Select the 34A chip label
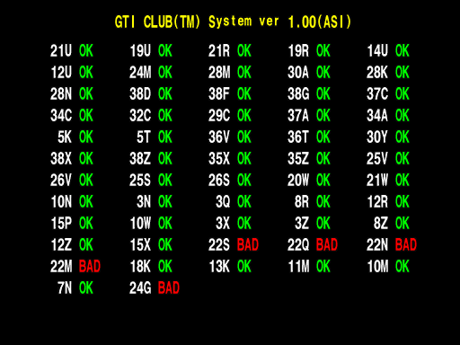The height and width of the screenshot is (345, 460). coord(377,115)
